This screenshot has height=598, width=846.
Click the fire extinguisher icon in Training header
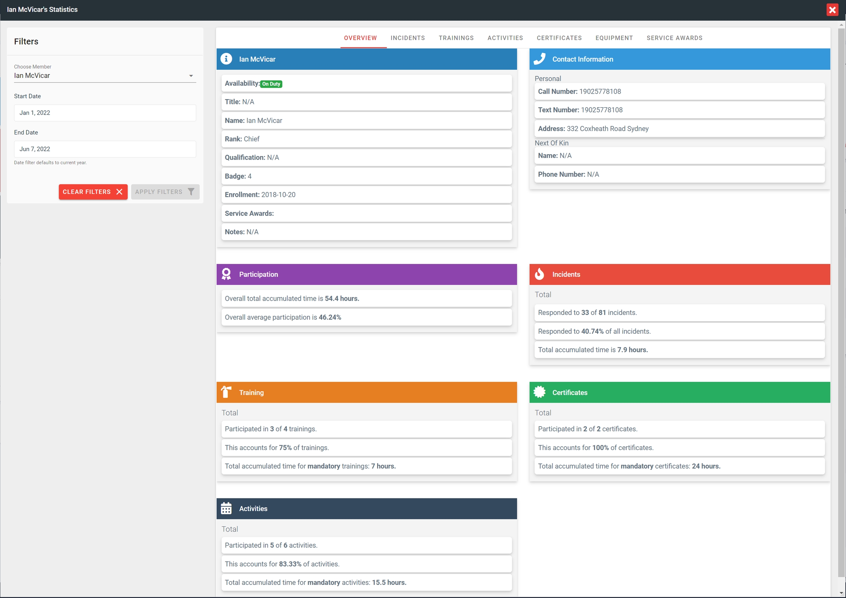tap(226, 392)
